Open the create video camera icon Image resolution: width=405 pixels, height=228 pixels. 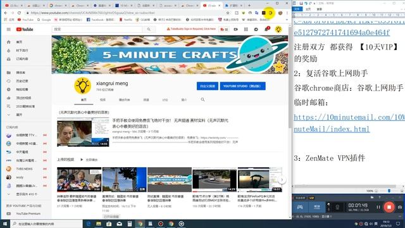(235, 30)
